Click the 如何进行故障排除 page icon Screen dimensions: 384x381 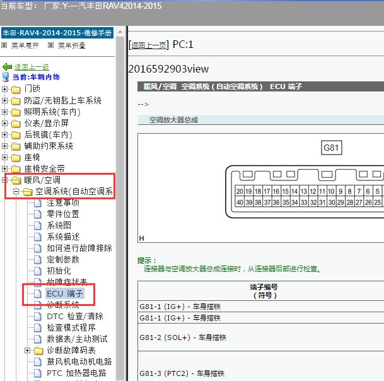point(37,248)
